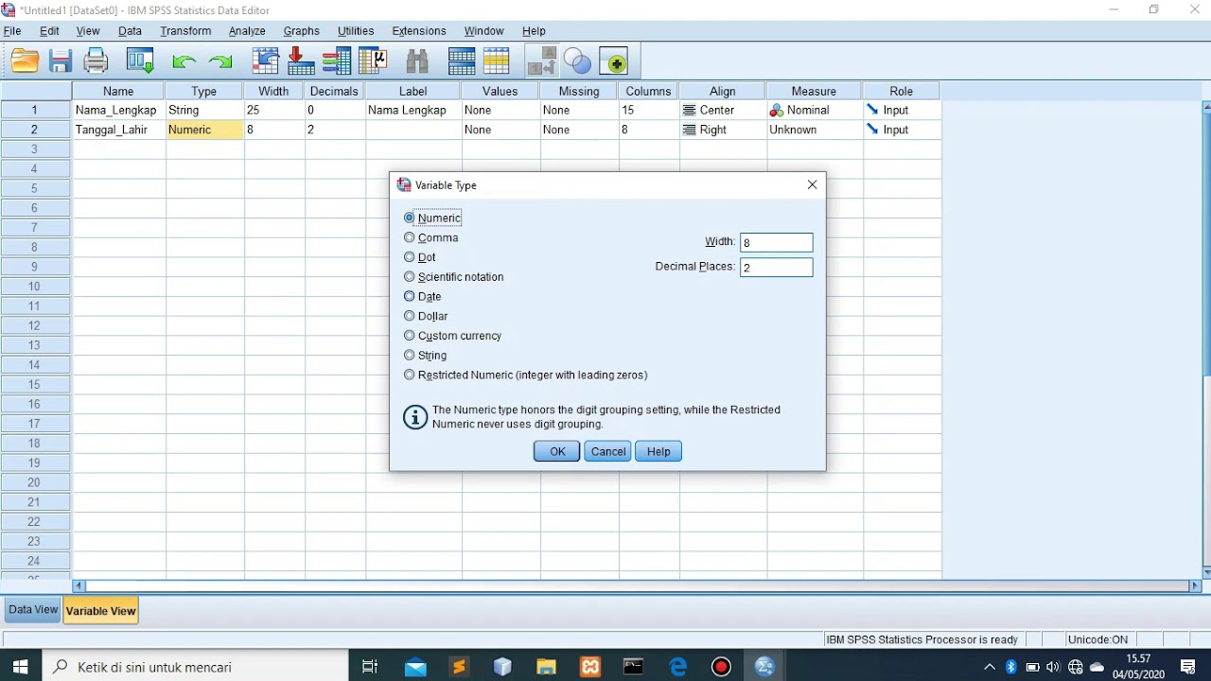Click the Unknown measure cell in row 2
The width and height of the screenshot is (1211, 681).
tap(815, 130)
